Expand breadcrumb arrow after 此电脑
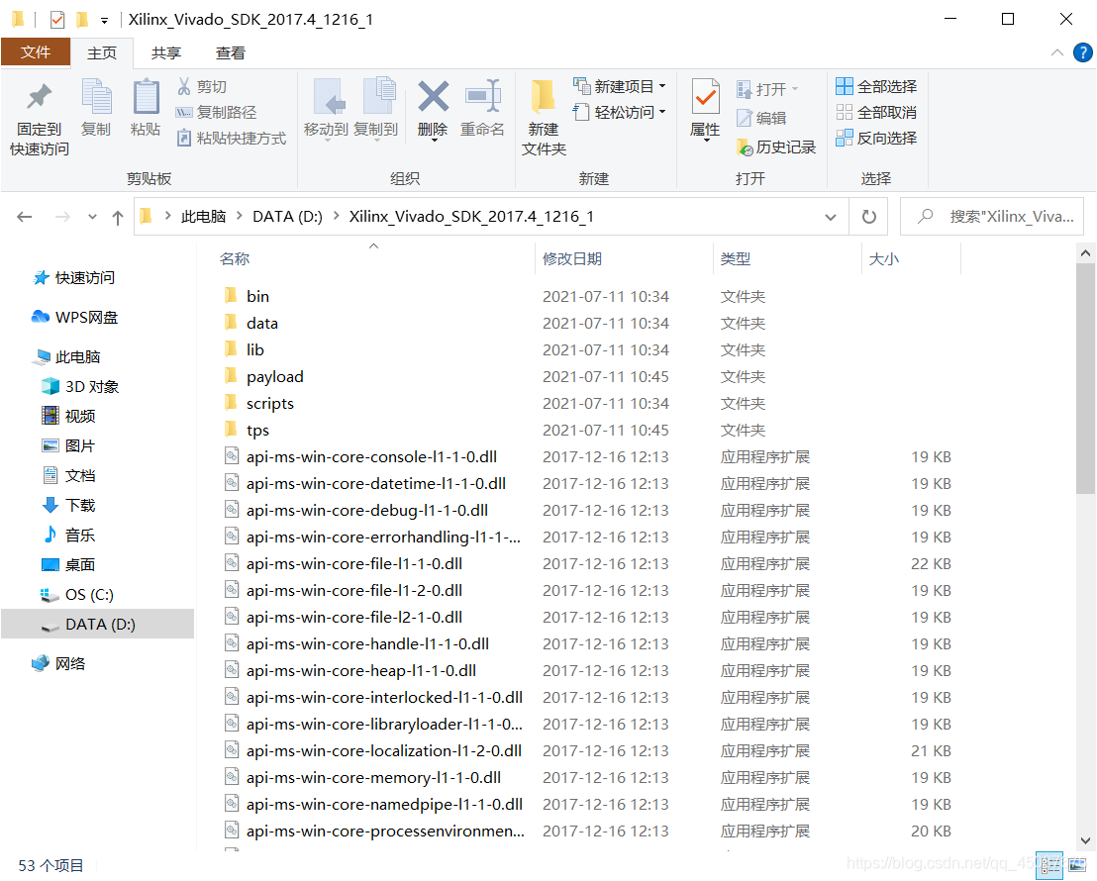The height and width of the screenshot is (881, 1097). [x=240, y=216]
